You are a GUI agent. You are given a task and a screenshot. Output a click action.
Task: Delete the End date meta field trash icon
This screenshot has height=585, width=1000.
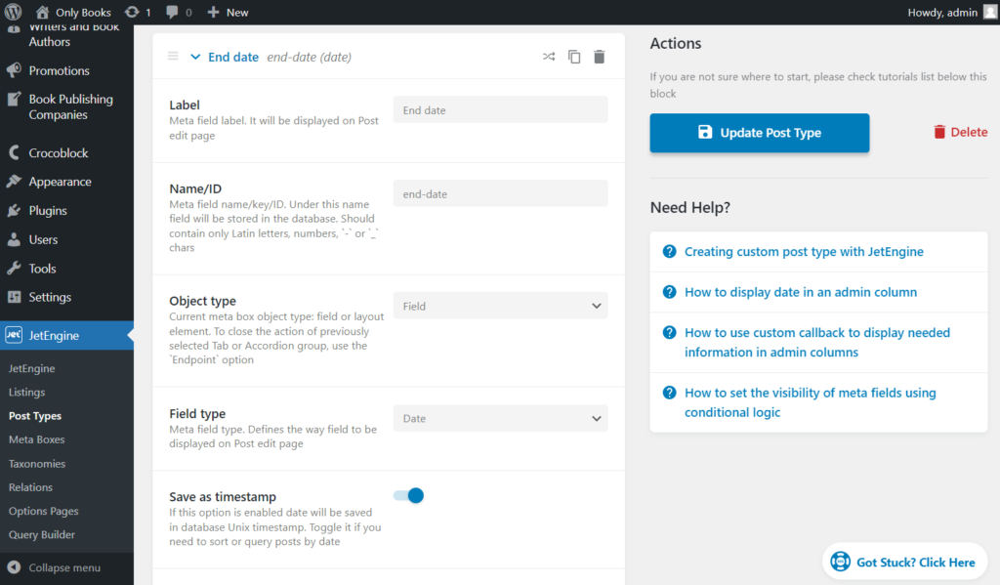599,57
